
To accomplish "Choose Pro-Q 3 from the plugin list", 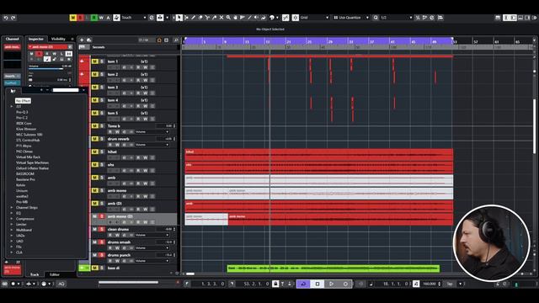I will coord(22,112).
